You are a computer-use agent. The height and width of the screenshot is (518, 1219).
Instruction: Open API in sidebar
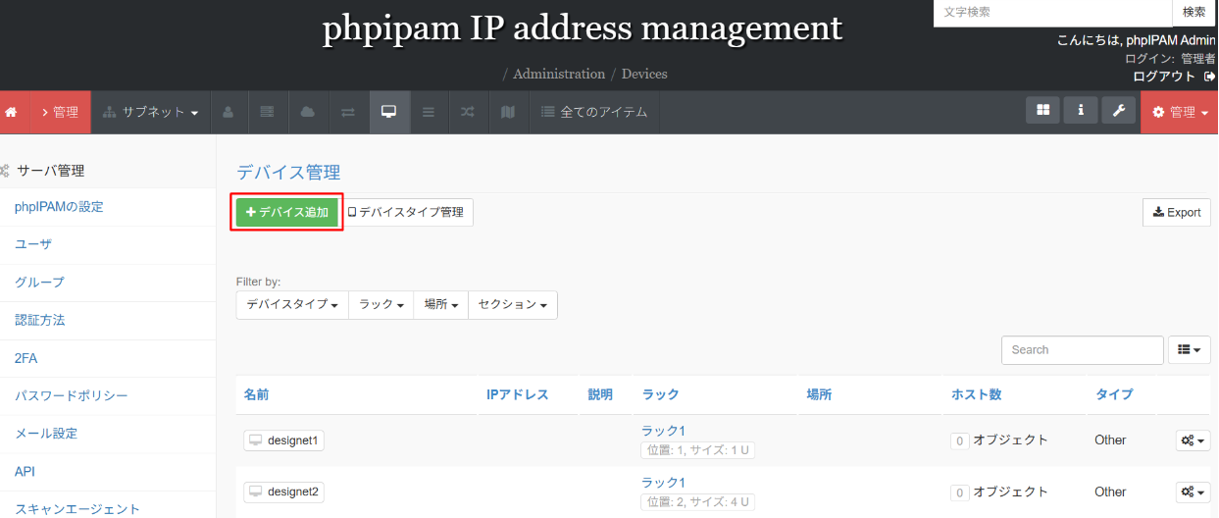25,471
